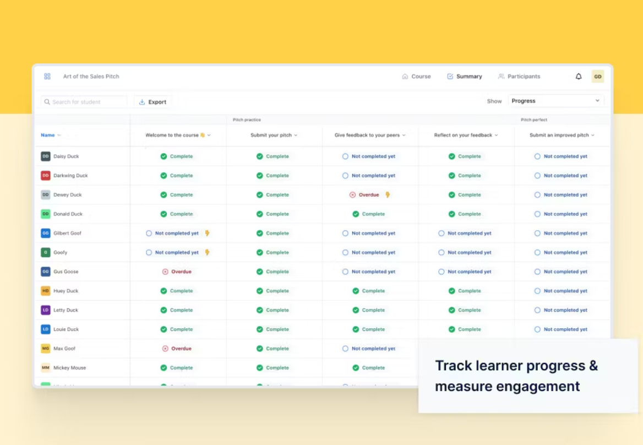Click the yellow lightning badge beside Gilbert Goof's status
643x445 pixels.
(208, 232)
